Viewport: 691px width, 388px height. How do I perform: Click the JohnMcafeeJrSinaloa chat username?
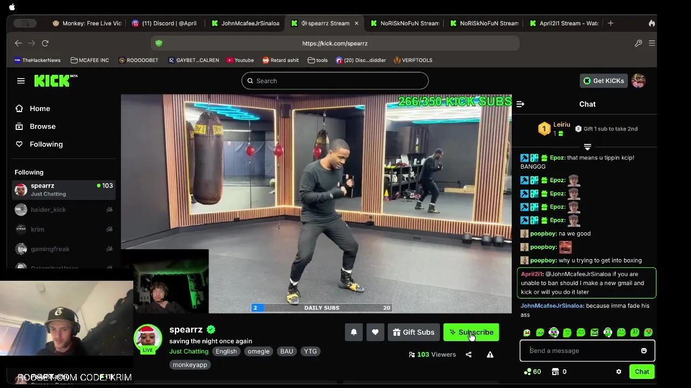tap(552, 306)
